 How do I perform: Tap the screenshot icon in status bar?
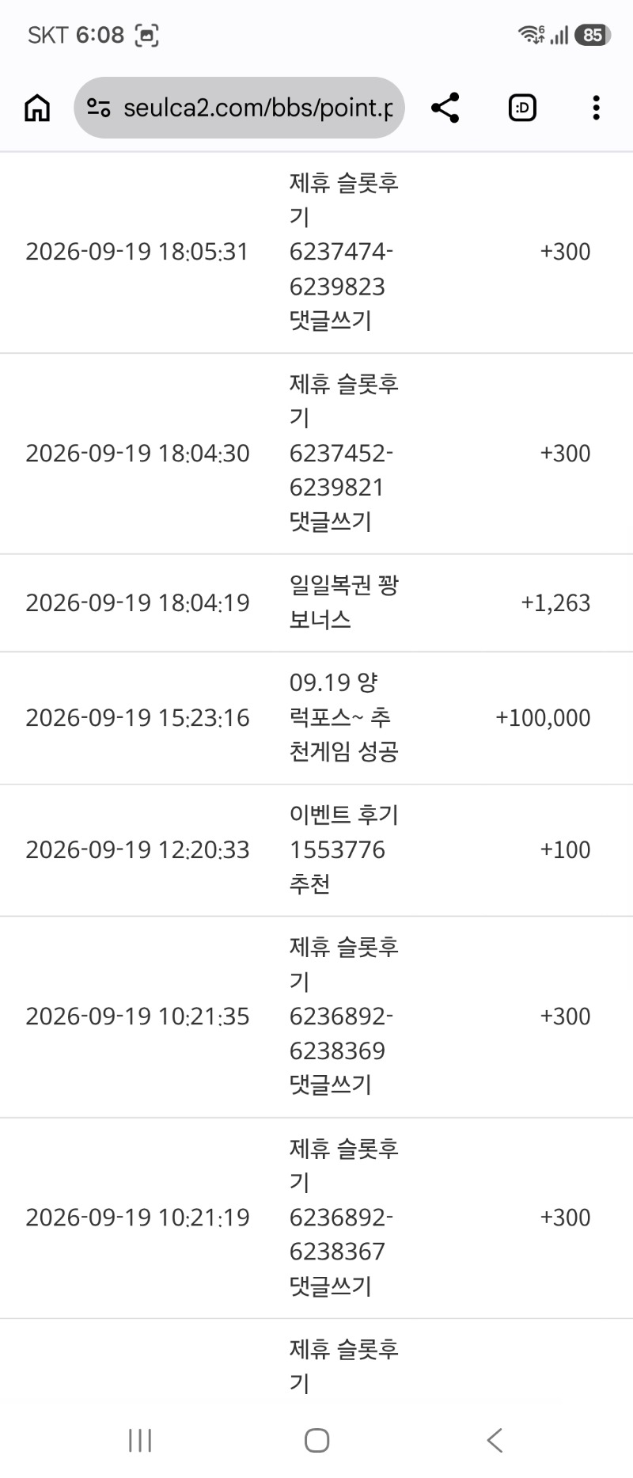tap(147, 35)
